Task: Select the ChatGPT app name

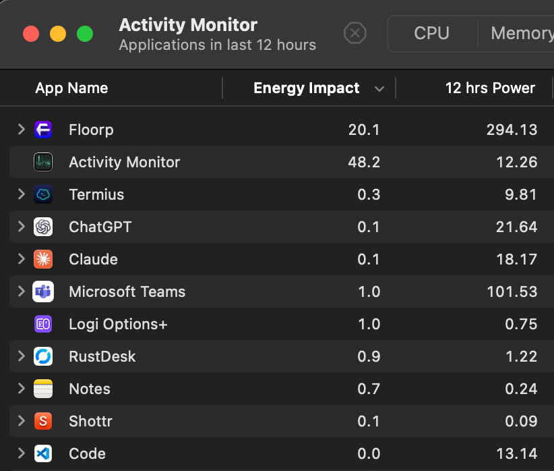Action: (x=100, y=227)
